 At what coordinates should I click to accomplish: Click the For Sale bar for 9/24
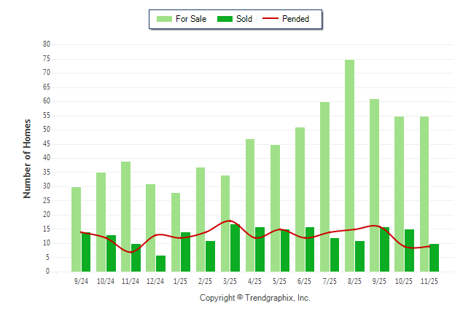tap(76, 229)
